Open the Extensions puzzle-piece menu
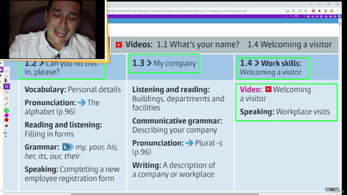This screenshot has width=347, height=195. 319,11
